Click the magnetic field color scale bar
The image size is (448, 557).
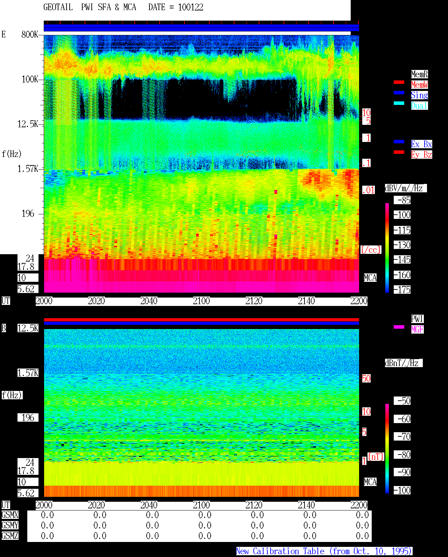pyautogui.click(x=387, y=449)
